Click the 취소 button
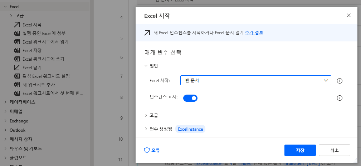This screenshot has height=166, width=361. coord(334,150)
